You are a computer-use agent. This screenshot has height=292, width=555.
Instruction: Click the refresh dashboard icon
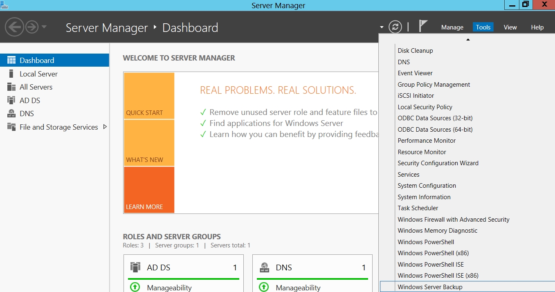(395, 27)
